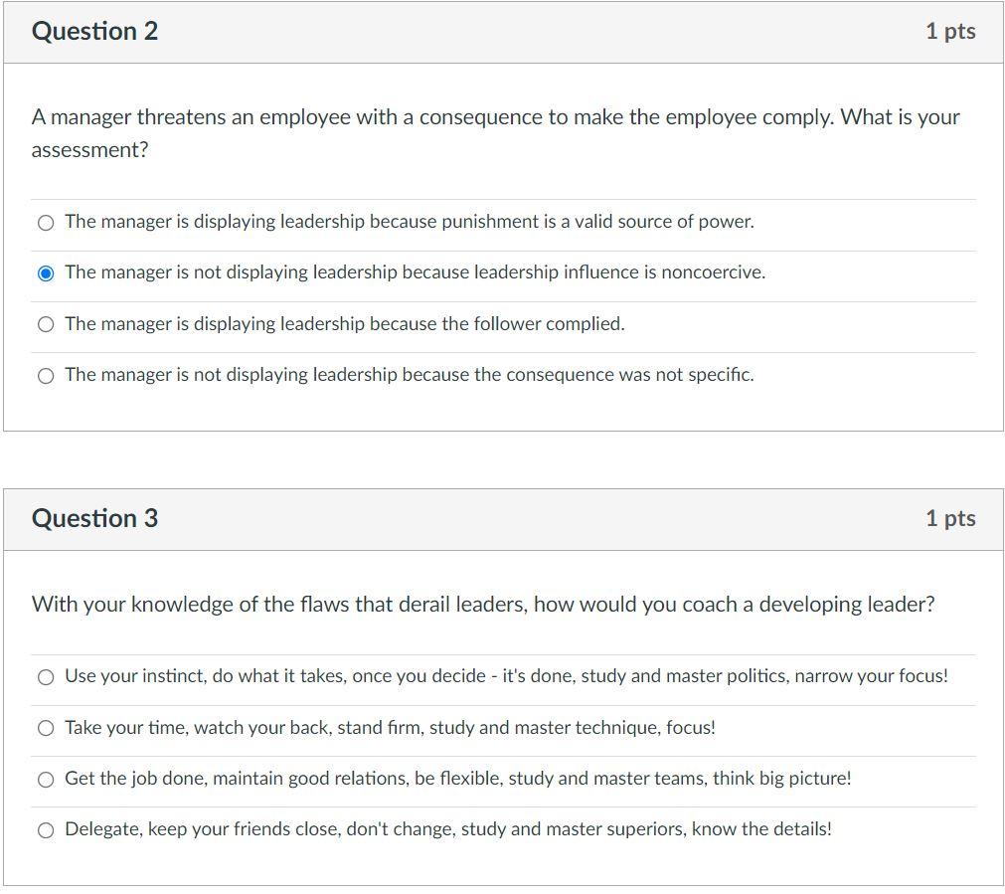Click the '1 pts' label on Question 2
The image size is (1005, 894).
[x=950, y=31]
